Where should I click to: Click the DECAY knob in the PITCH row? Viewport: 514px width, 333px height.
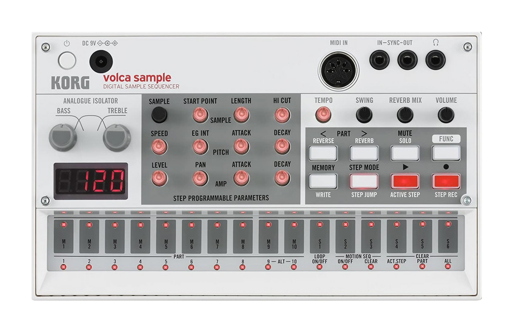282,146
